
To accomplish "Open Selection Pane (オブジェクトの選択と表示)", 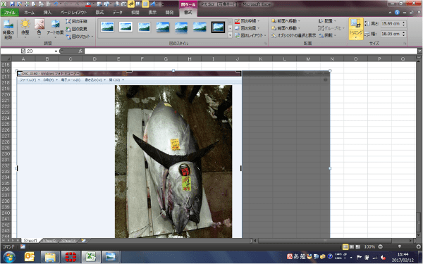I will point(293,35).
